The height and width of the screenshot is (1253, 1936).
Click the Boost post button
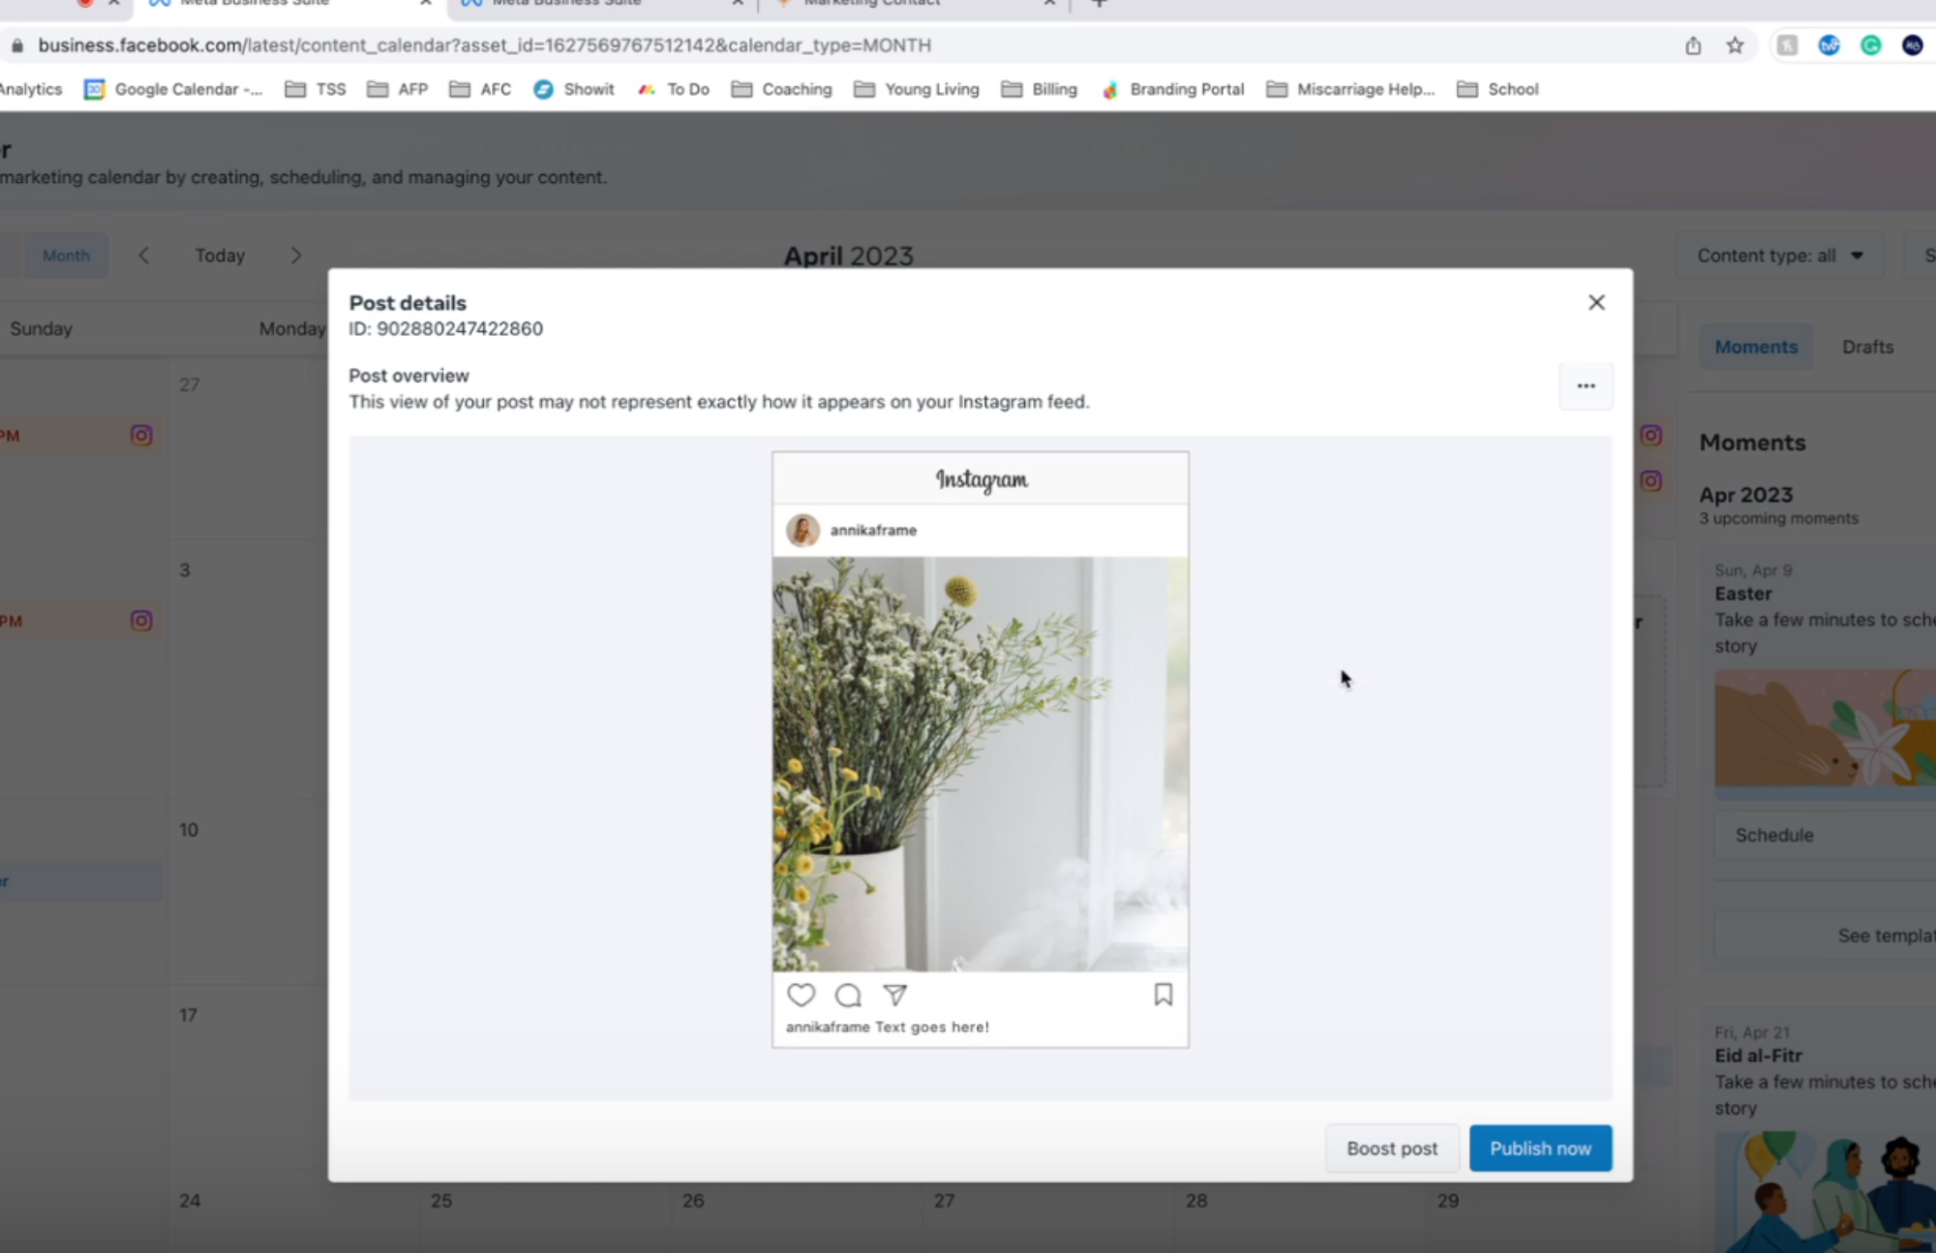pos(1391,1147)
